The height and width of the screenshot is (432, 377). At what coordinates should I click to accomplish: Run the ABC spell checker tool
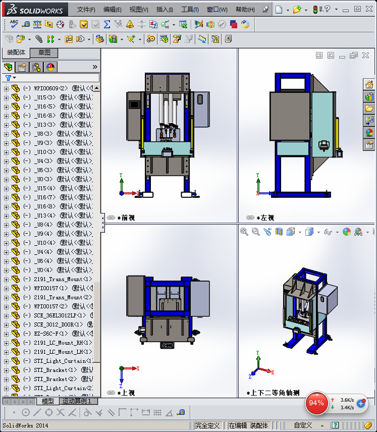[14, 24]
